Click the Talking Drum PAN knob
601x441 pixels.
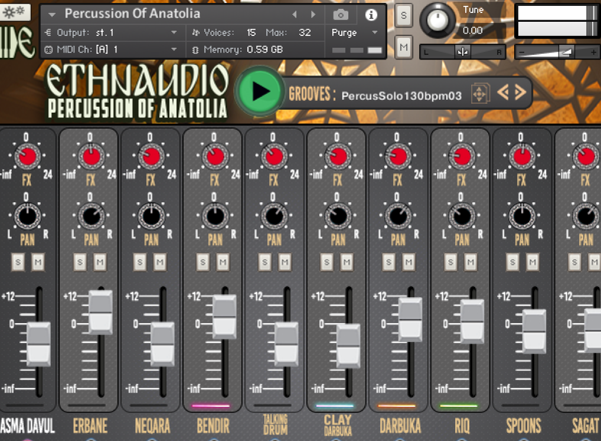[x=274, y=216]
